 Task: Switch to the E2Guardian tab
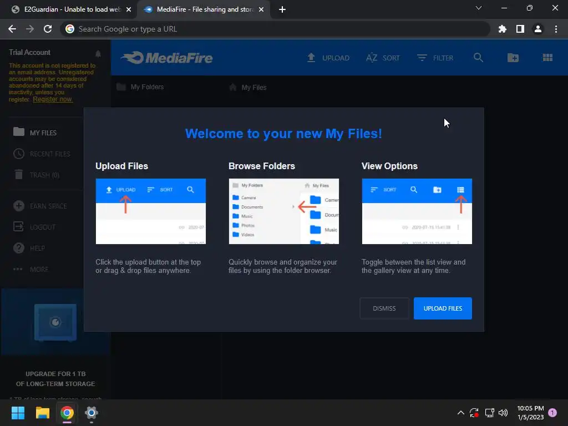point(72,9)
